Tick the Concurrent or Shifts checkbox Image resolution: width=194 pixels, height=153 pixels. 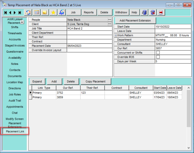158,52
